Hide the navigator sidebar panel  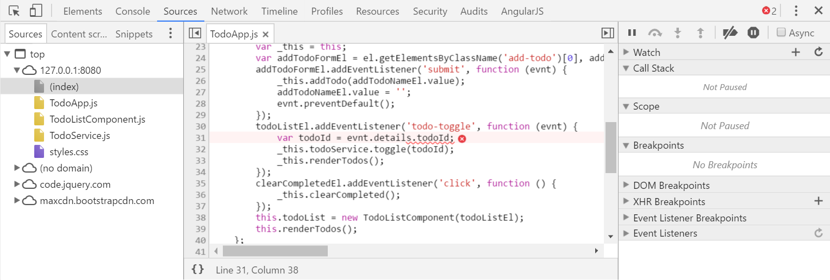coord(195,34)
